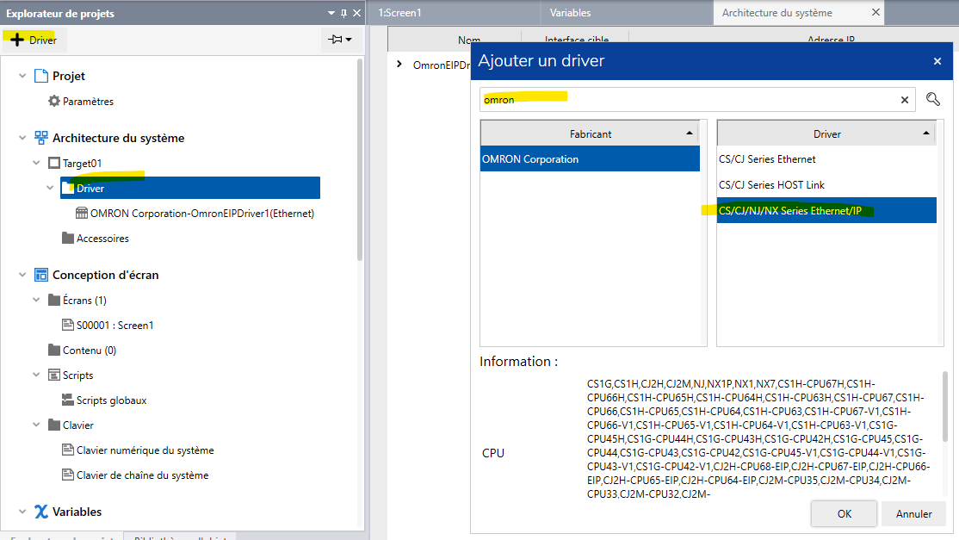Select Scripts globaux tree item
959x540 pixels.
(111, 400)
